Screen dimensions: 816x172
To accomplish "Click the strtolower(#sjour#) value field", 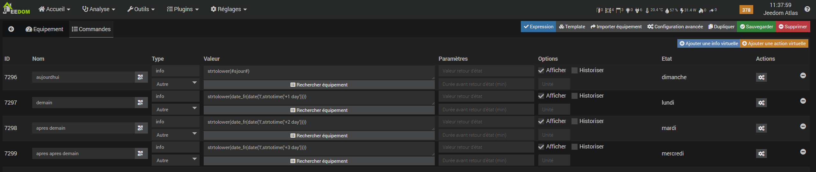I will tap(319, 72).
